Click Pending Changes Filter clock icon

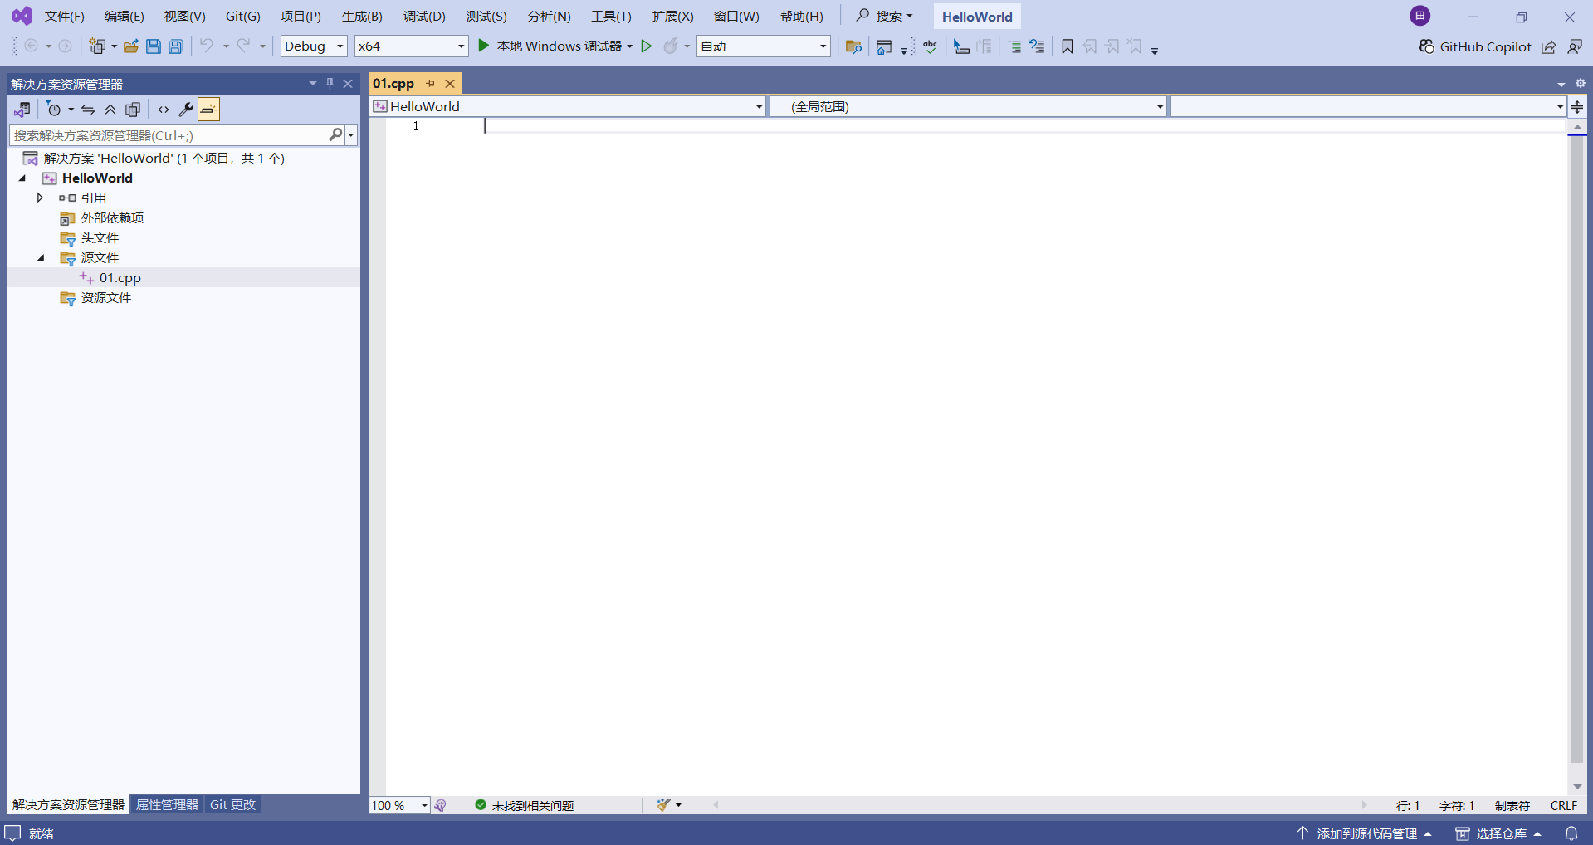tap(54, 110)
